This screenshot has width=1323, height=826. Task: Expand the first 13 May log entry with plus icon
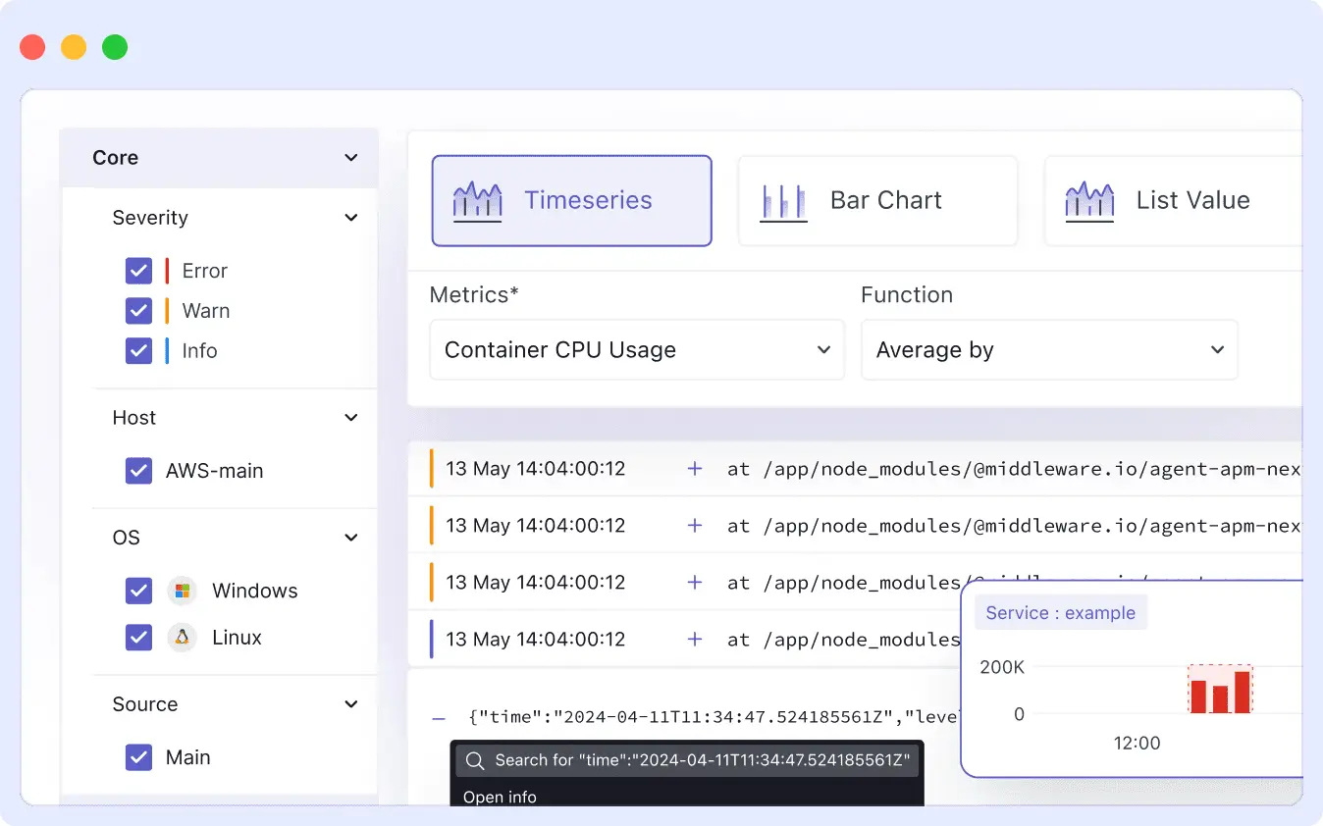pos(695,469)
